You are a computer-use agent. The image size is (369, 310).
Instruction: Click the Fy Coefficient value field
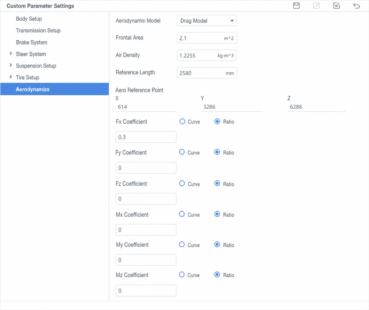click(146, 168)
